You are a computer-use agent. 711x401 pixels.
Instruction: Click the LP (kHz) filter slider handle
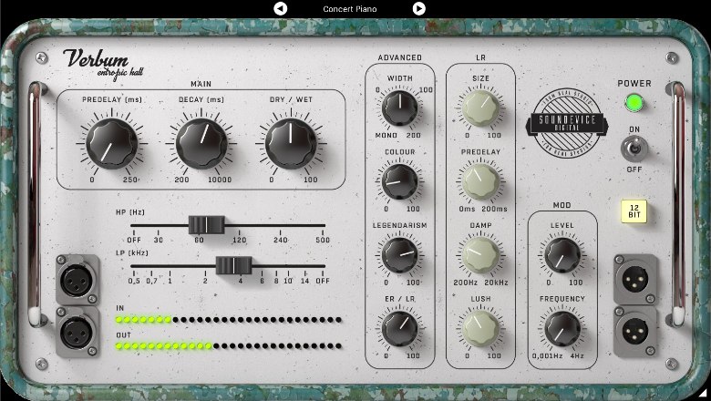click(x=233, y=265)
